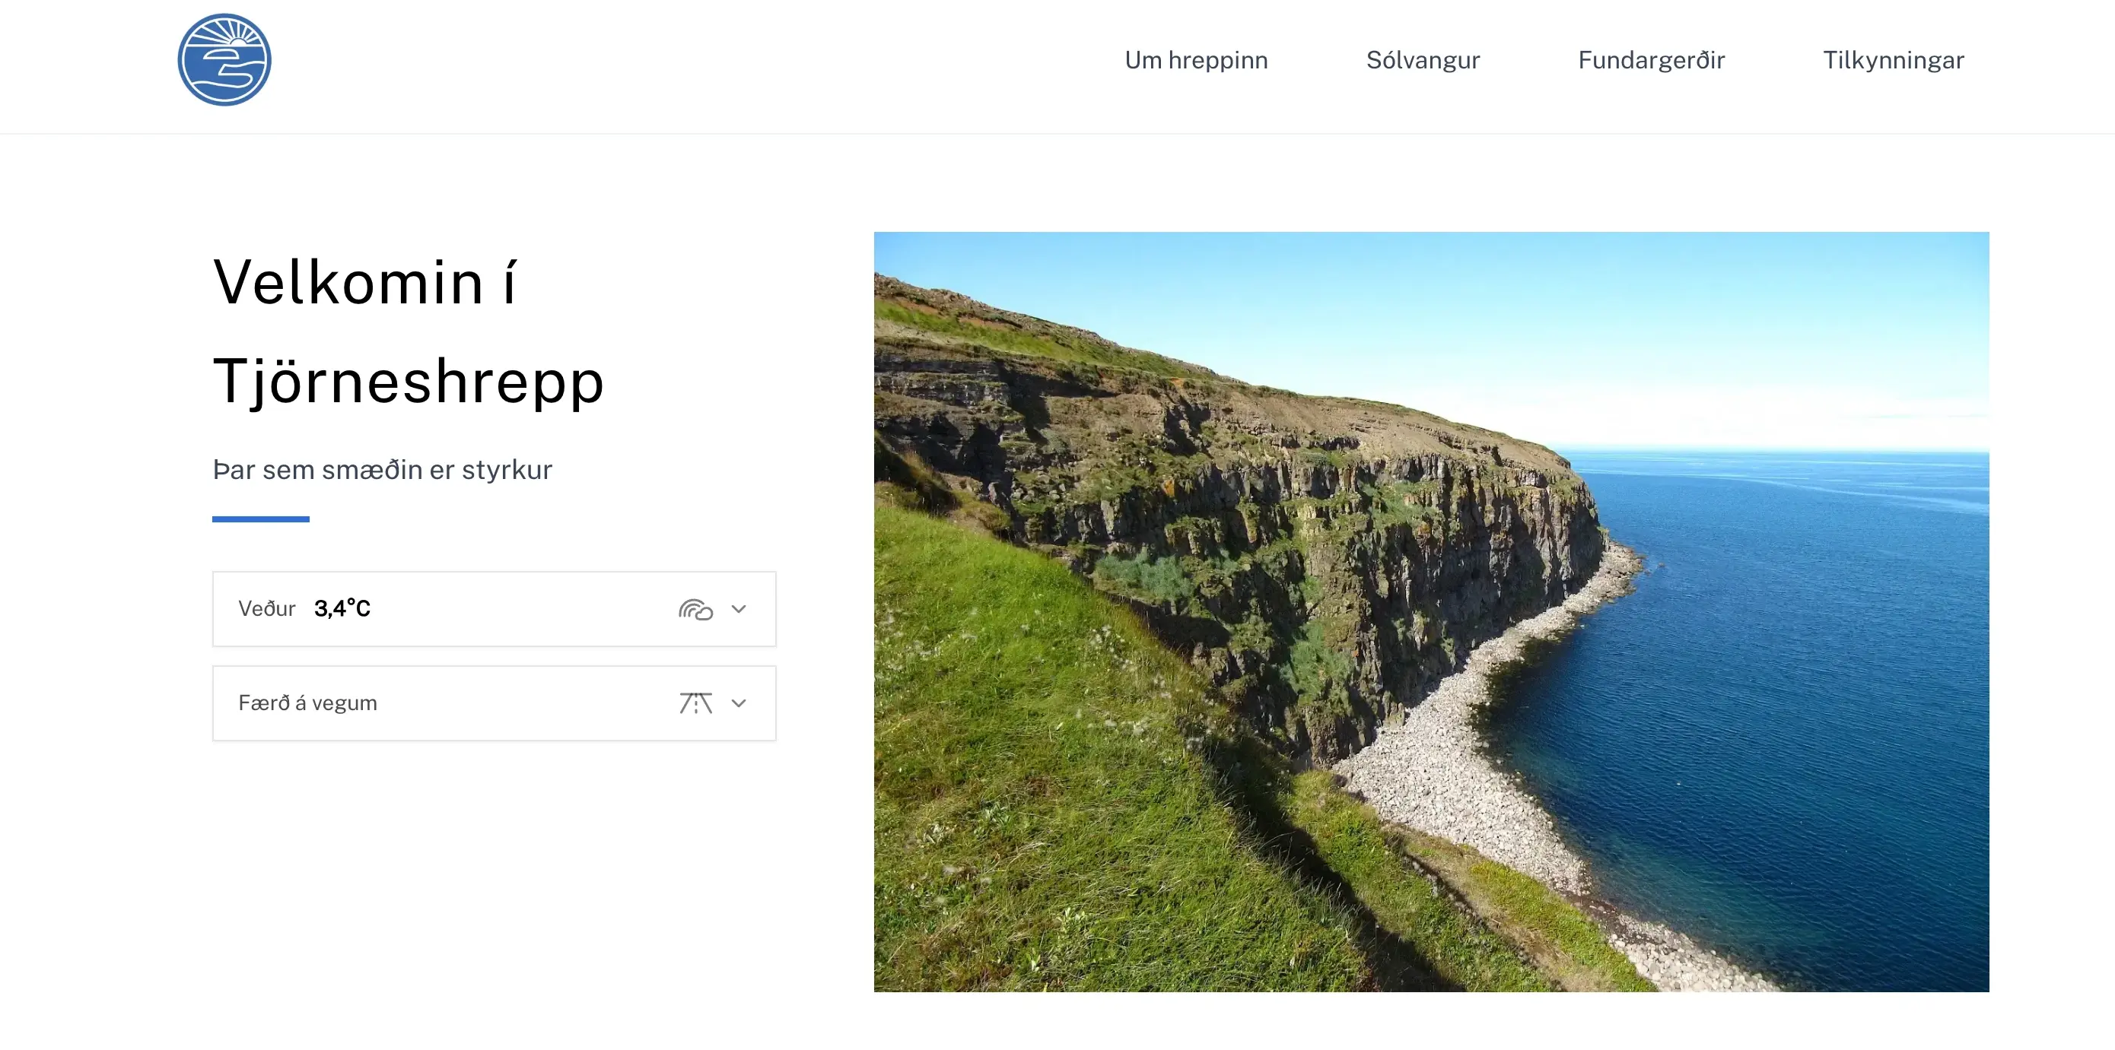Visit the Tilkynningar section
The image size is (2115, 1050).
[1894, 59]
